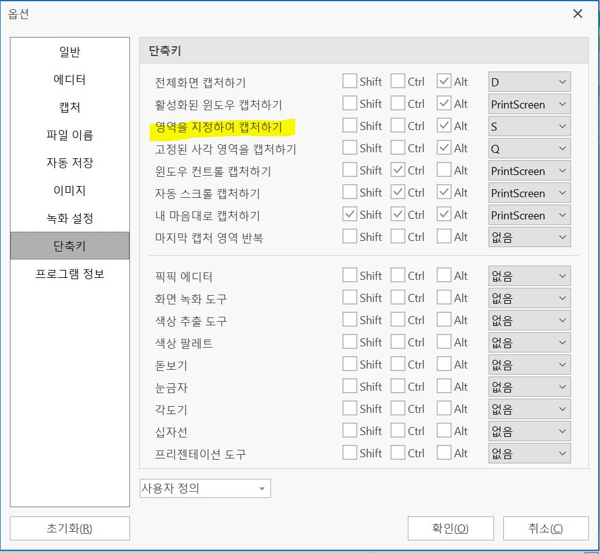Expand key dropdown for 색상 팔레트

530,343
